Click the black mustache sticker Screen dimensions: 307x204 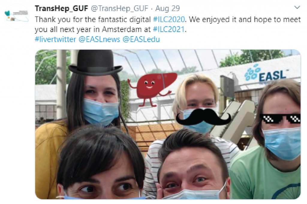pyautogui.click(x=204, y=117)
